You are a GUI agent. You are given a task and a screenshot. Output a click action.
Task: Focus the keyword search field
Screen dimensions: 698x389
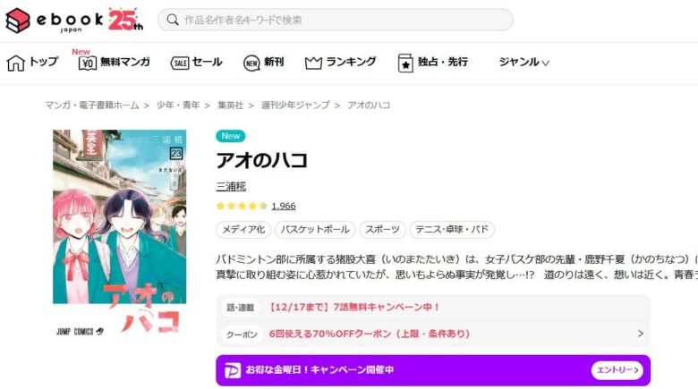[x=335, y=20]
